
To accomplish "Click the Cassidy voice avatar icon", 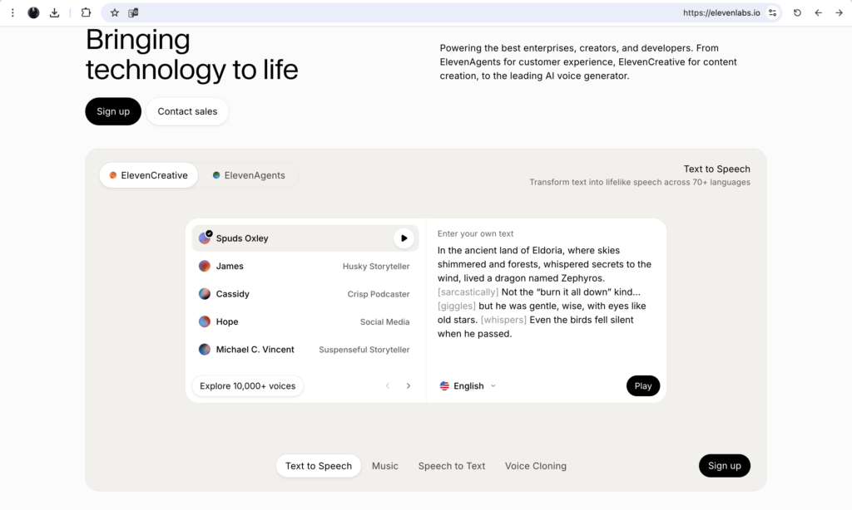I will [x=205, y=294].
